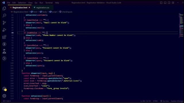Click Go Live in the status bar
The height and width of the screenshot is (103, 184).
coord(164,101)
